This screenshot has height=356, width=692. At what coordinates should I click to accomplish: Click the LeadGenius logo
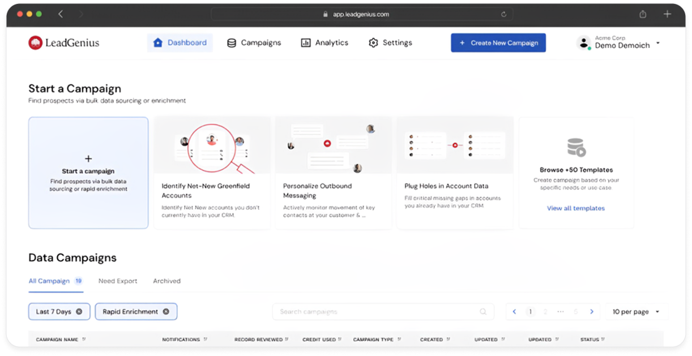pos(63,42)
